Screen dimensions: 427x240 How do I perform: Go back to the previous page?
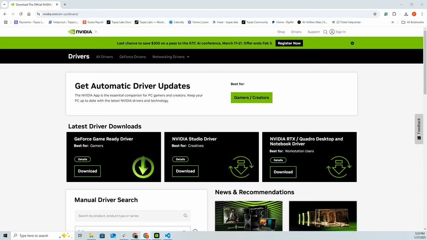pos(5,14)
